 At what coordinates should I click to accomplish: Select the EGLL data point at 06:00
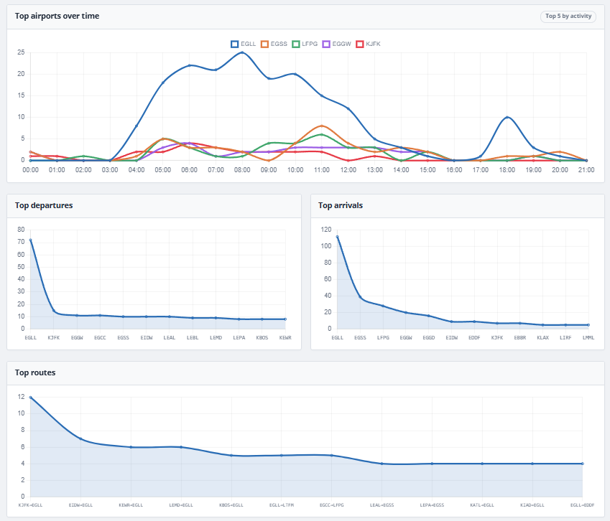(x=190, y=65)
